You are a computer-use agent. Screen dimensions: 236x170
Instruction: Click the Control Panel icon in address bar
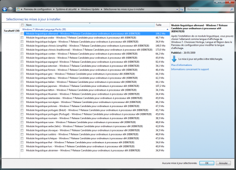pyautogui.click(x=18, y=9)
